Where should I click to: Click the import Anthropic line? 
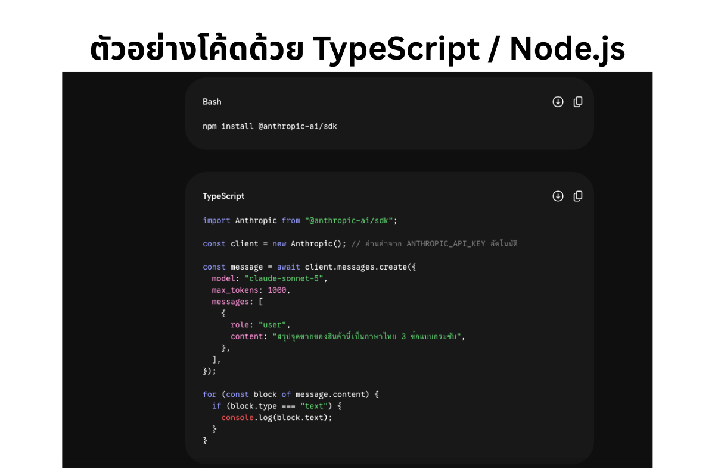point(300,220)
